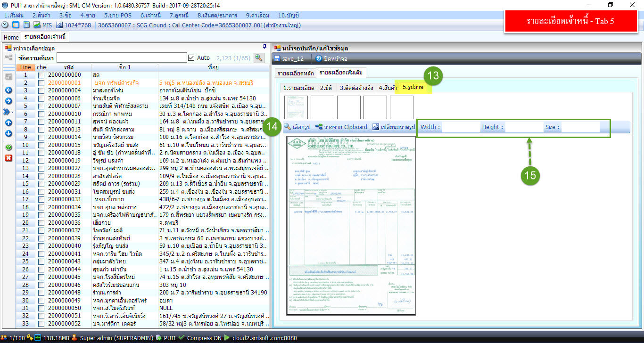The image size is (644, 343).
Task: Switch to the รายละเอียดหลัก tab
Action: 296,73
